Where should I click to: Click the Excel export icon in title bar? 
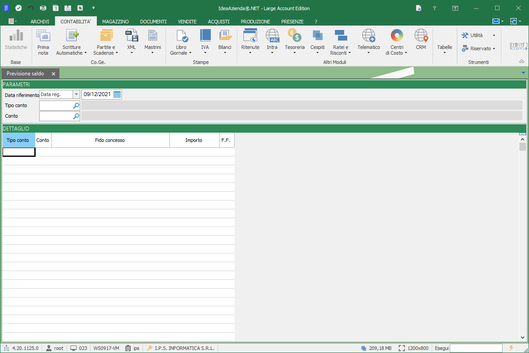coord(80,8)
